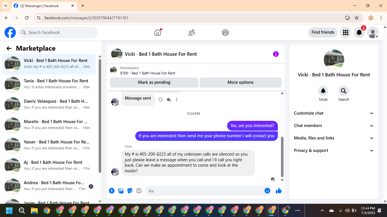
Task: Choose a sticker in composer
Action: click(x=130, y=191)
